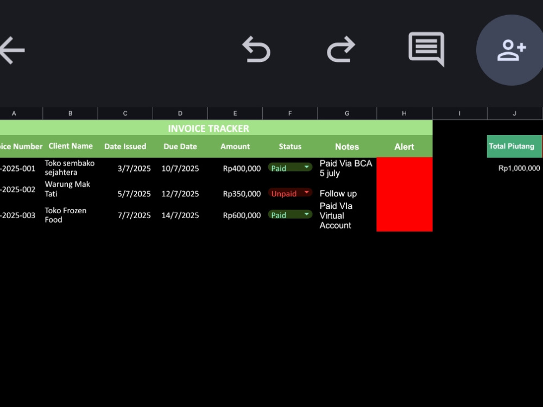The image size is (543, 407).
Task: Select the date issued 5/7/2025 cell
Action: coord(125,189)
